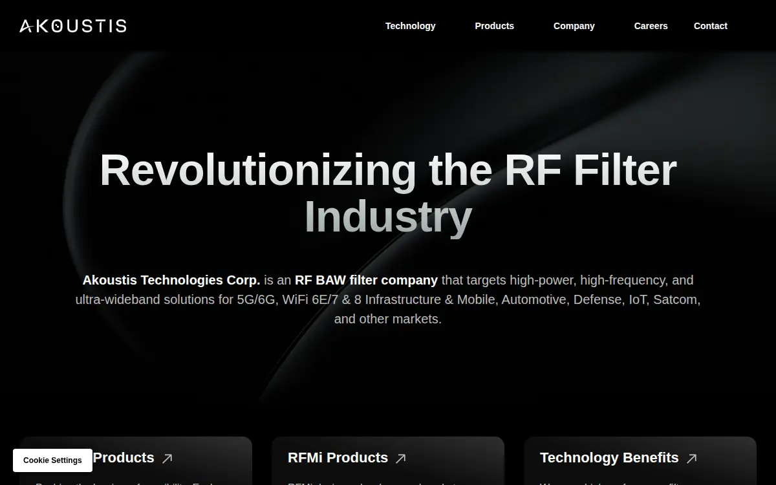Image resolution: width=776 pixels, height=485 pixels.
Task: Click the Akoustis logo
Action: click(x=73, y=26)
